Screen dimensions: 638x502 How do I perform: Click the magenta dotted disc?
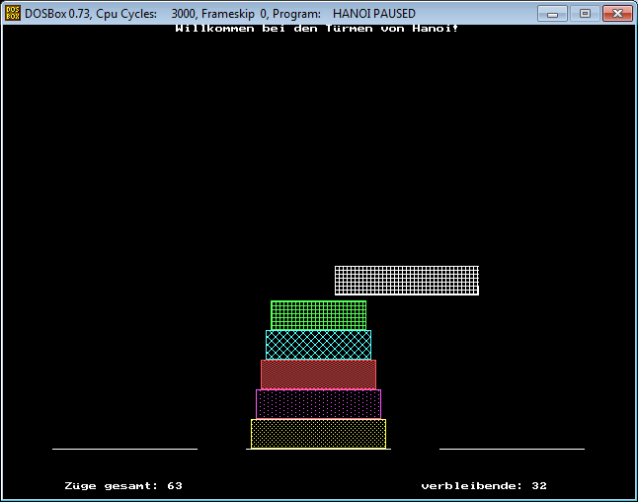click(x=318, y=404)
